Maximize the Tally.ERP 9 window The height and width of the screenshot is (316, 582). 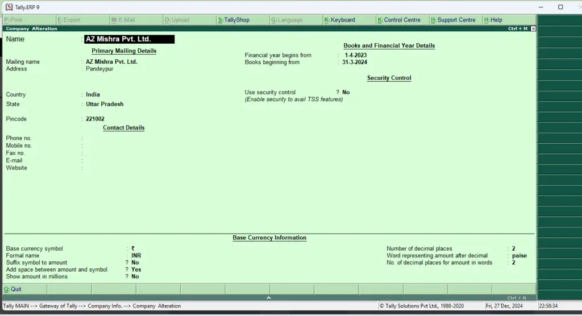560,7
